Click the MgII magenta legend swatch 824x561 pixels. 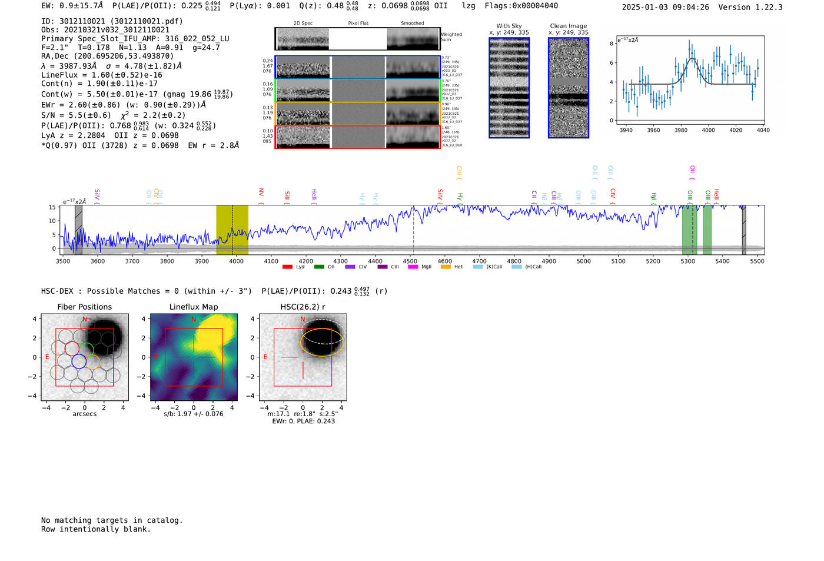[x=413, y=267]
